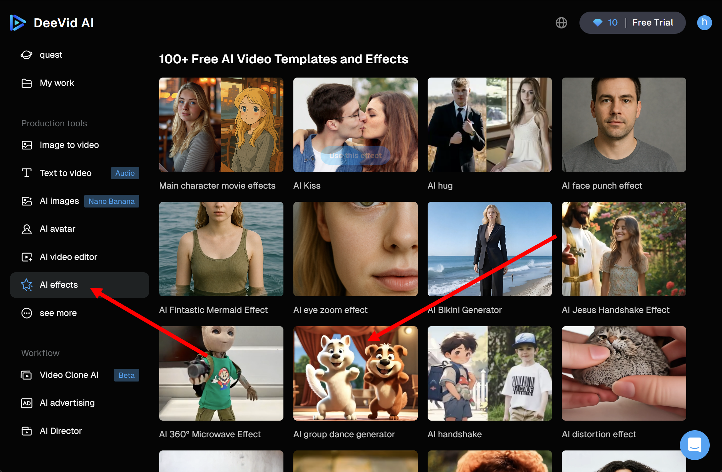
Task: Click the DeeVid AI logo icon
Action: (x=18, y=23)
